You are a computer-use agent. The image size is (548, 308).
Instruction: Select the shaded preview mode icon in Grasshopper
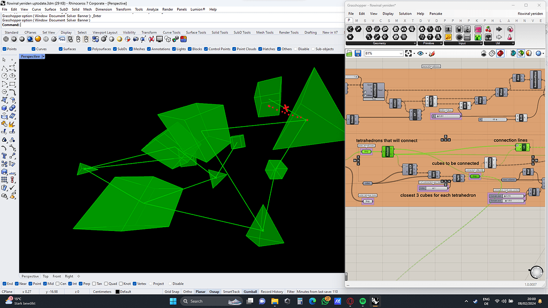pyautogui.click(x=500, y=53)
